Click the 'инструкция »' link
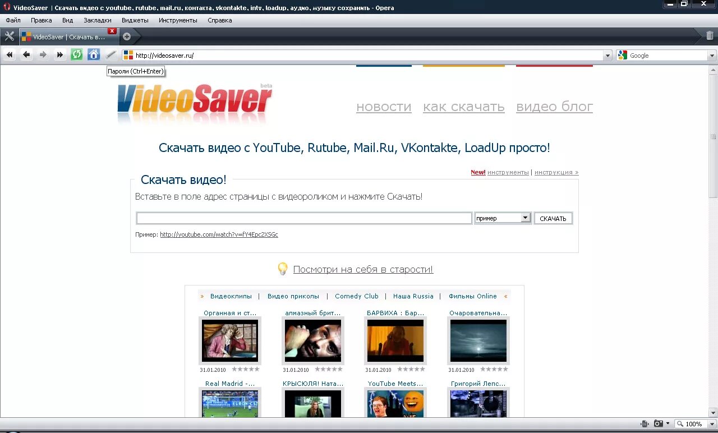This screenshot has width=718, height=433. click(556, 172)
